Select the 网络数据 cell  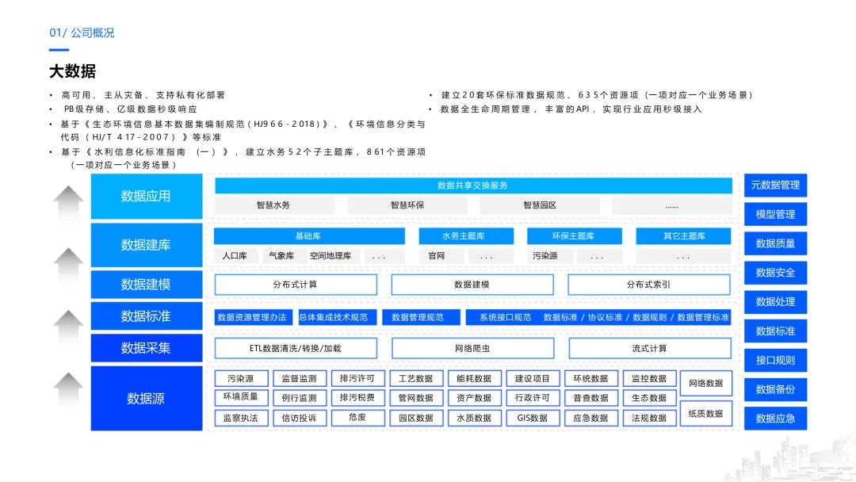(x=706, y=383)
